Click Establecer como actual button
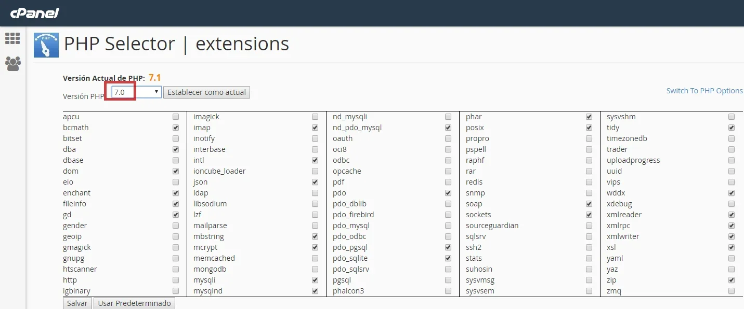The width and height of the screenshot is (744, 309). click(x=206, y=92)
